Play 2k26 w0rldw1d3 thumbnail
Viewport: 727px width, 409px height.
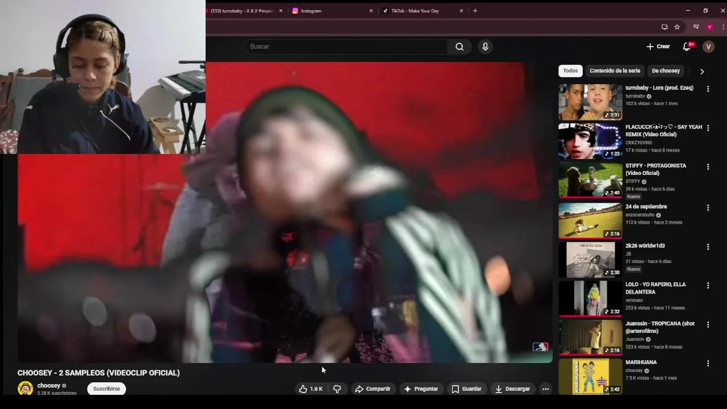tap(590, 260)
